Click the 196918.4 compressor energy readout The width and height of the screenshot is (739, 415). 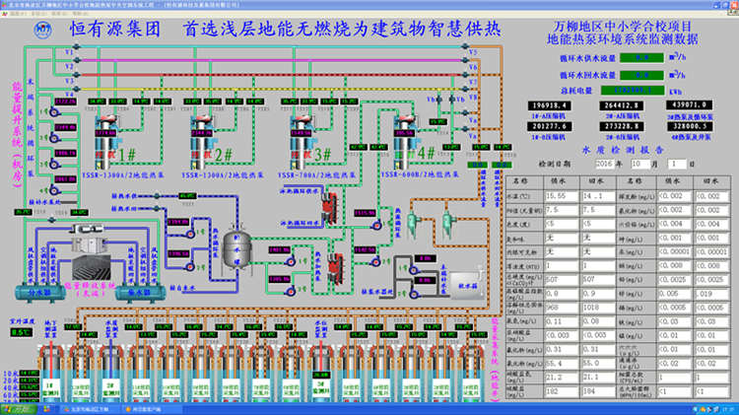pyautogui.click(x=549, y=105)
